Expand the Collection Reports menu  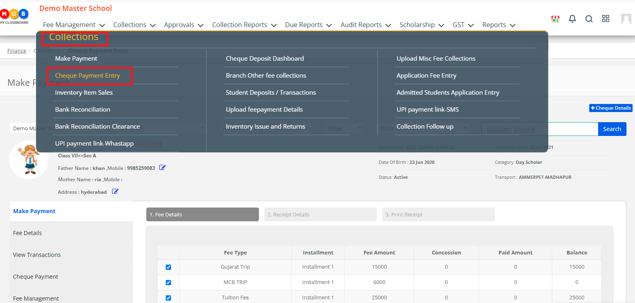244,25
